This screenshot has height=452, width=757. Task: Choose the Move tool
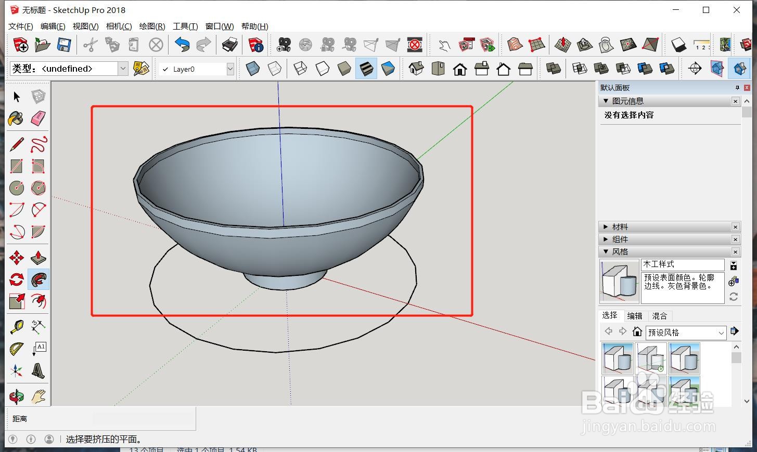point(16,258)
